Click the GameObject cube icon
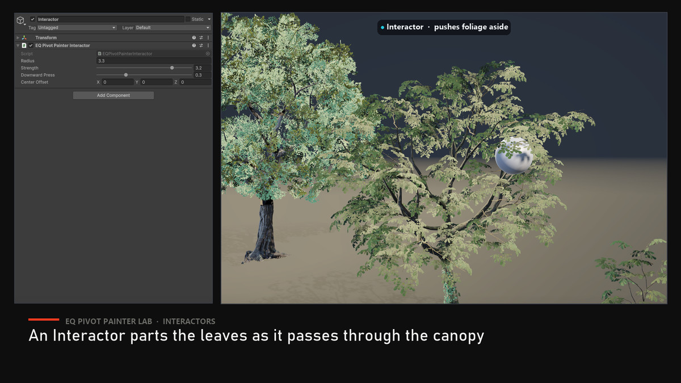 click(20, 20)
